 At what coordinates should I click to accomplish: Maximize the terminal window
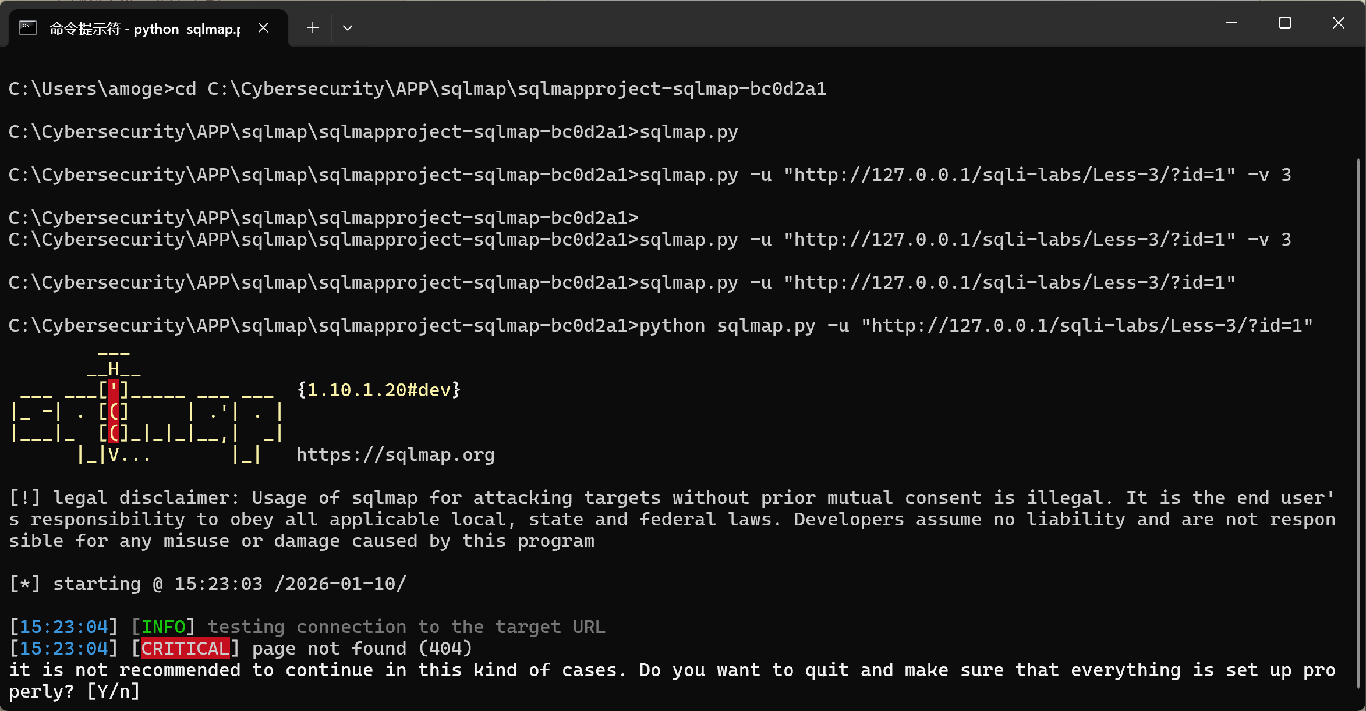[x=1284, y=23]
